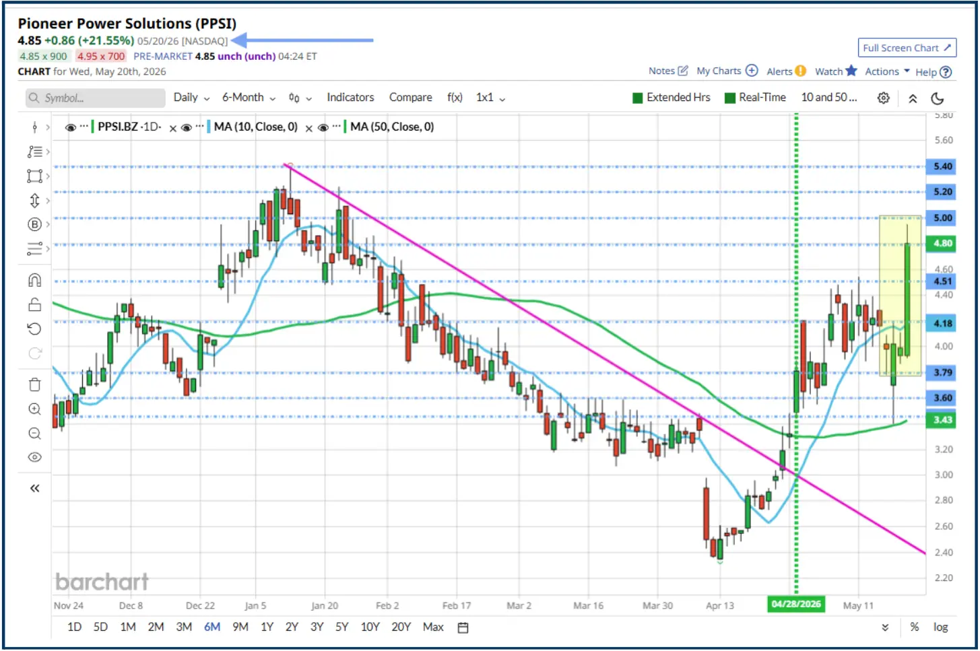Click the Notes edit icon
The width and height of the screenshot is (980, 651).
coord(683,71)
